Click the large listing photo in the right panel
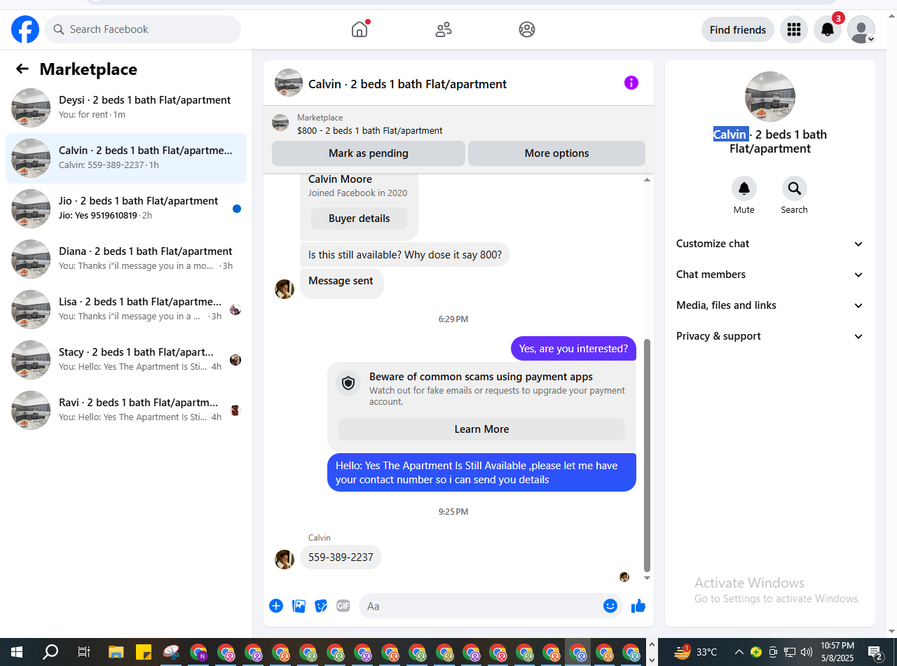This screenshot has height=666, width=897. [x=770, y=97]
